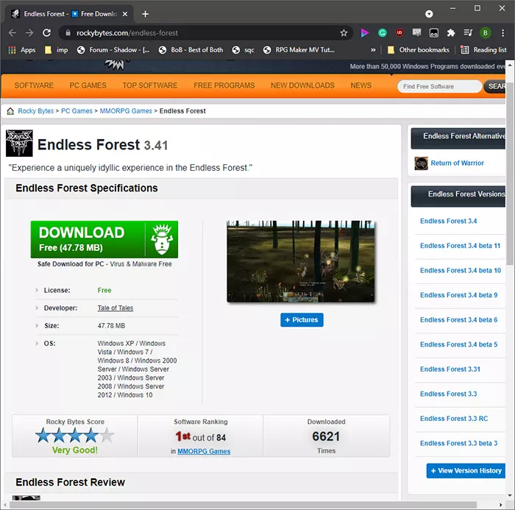This screenshot has width=515, height=510.
Task: Open the media control playlist icon
Action: 468,33
